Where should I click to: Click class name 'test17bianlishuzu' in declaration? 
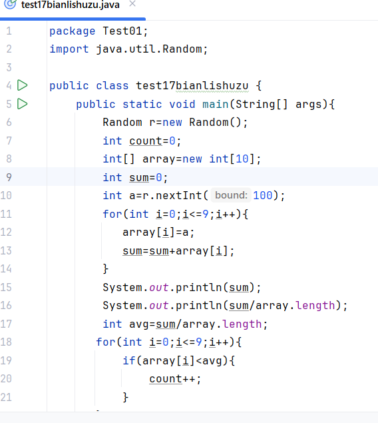click(192, 86)
